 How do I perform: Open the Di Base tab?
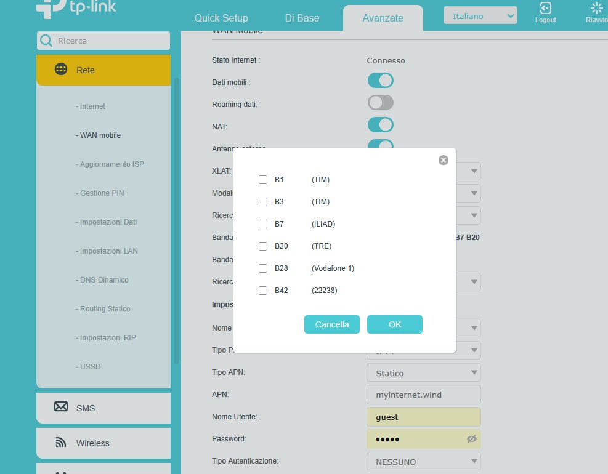(x=302, y=18)
